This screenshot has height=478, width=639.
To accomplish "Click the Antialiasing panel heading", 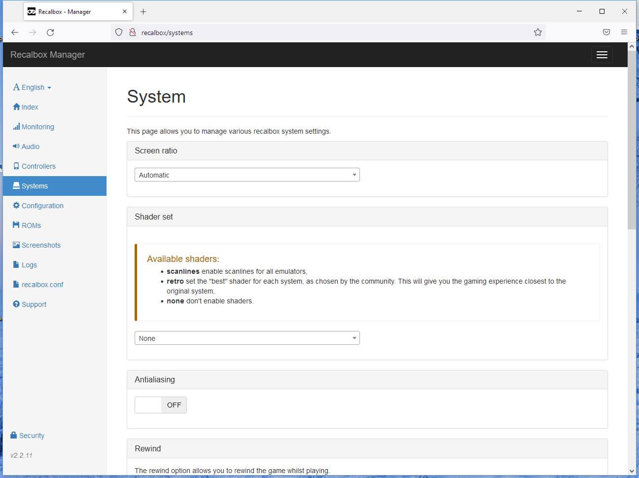I will [155, 379].
